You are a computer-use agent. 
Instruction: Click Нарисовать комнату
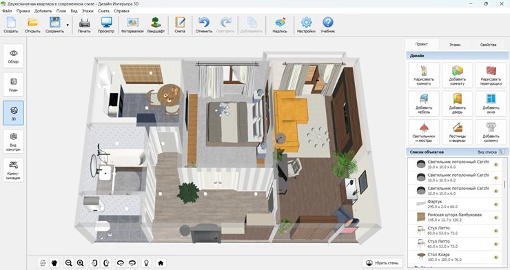click(424, 75)
